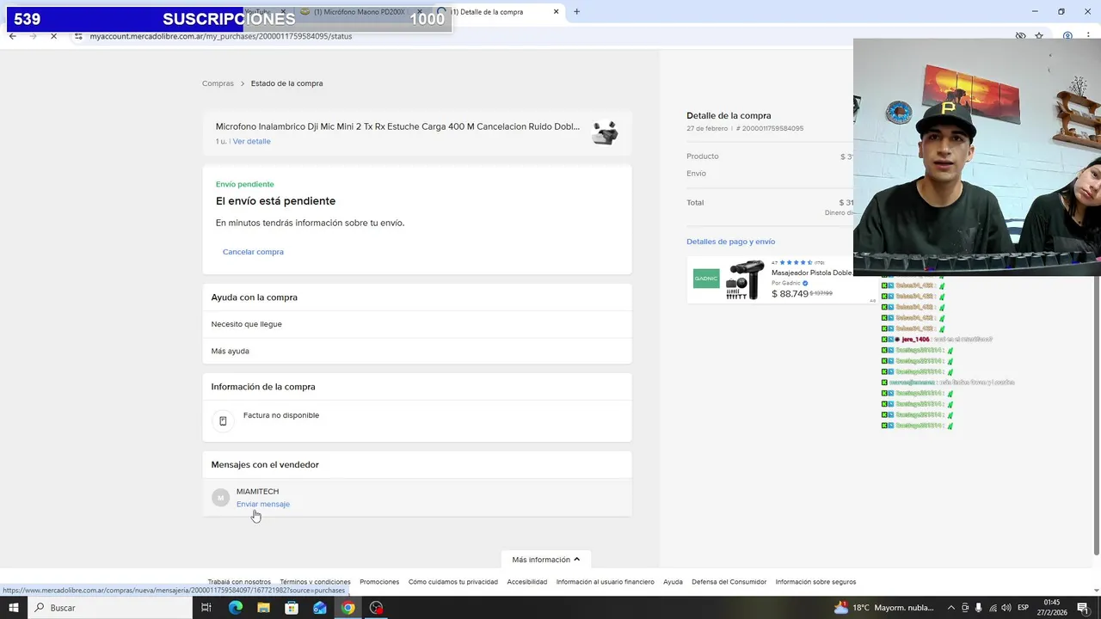The height and width of the screenshot is (619, 1101).
Task: Click the product title Microfono Inalambrico Dji
Action: point(397,126)
